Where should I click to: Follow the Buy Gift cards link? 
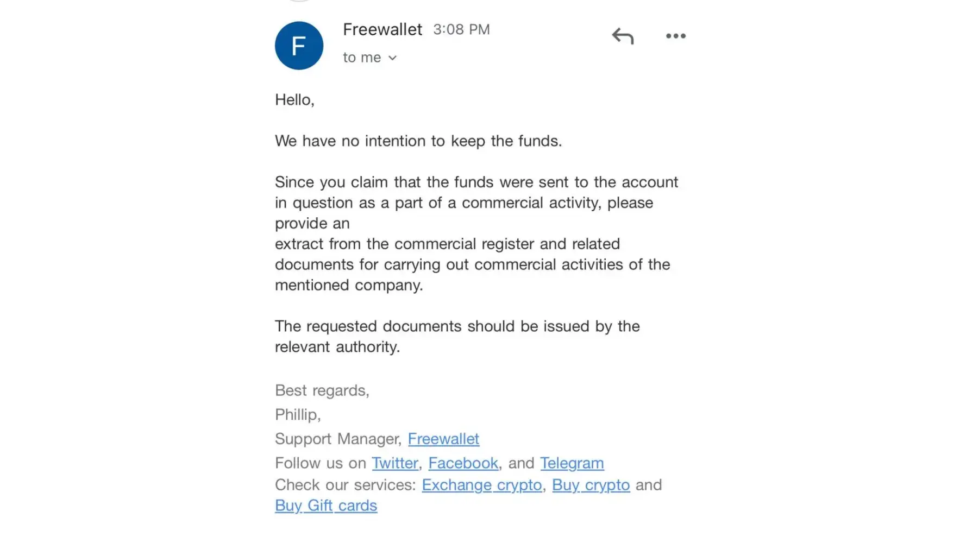click(326, 506)
